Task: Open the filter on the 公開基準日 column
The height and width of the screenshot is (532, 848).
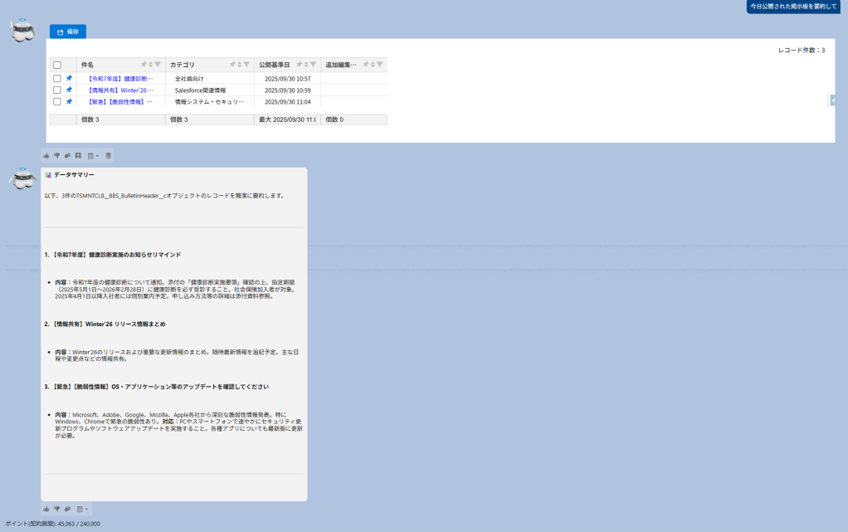Action: [x=313, y=65]
